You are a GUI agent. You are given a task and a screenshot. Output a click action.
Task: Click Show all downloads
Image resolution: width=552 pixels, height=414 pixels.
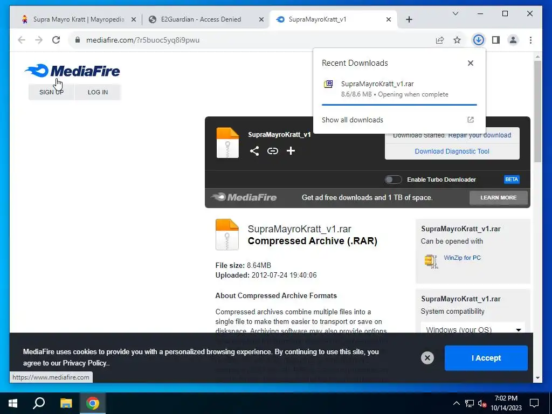click(x=352, y=120)
